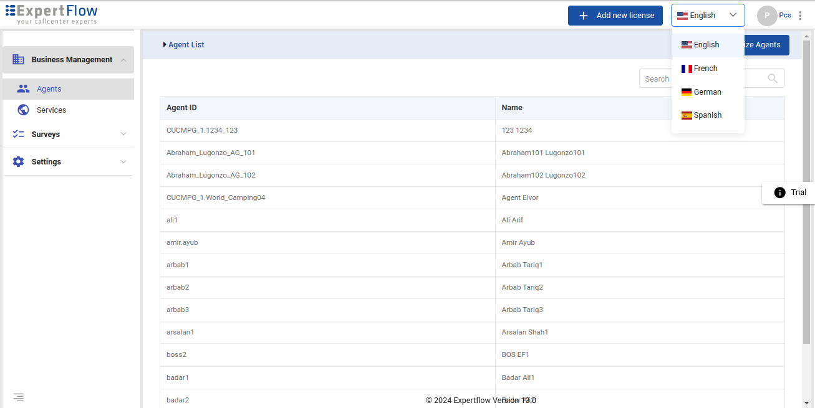Choose German language option
This screenshot has height=408, width=815.
(x=707, y=92)
